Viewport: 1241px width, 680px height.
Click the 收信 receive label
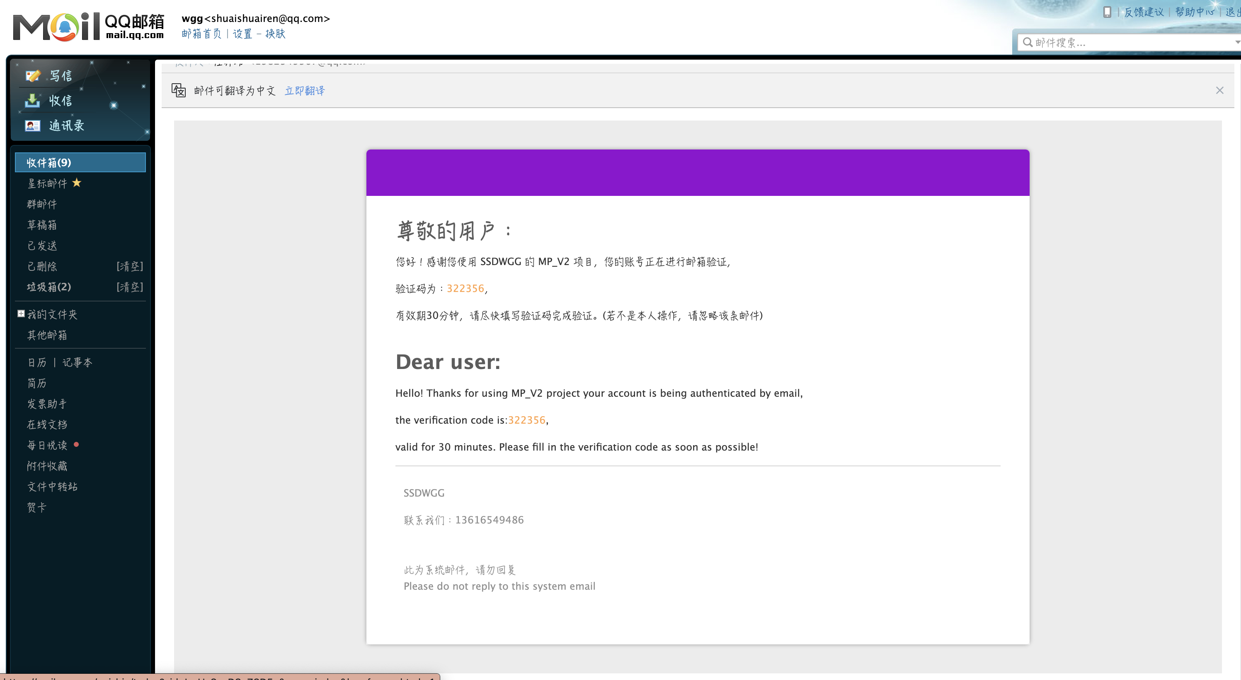[x=61, y=101]
